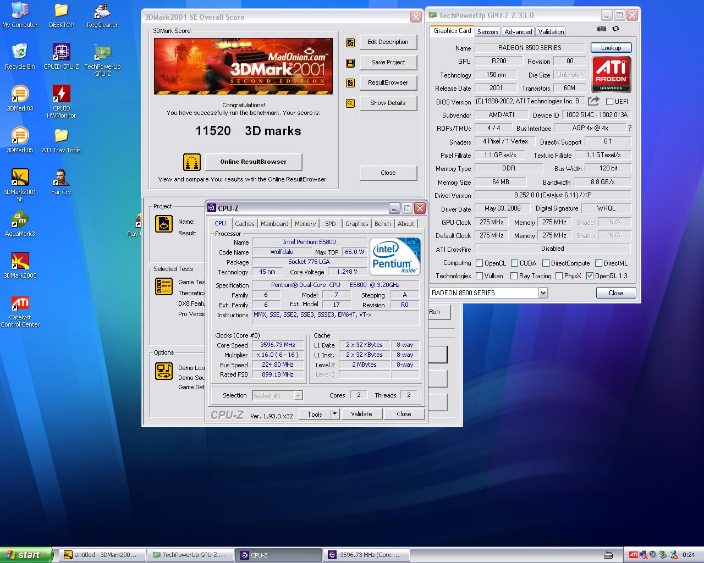Toggle the DirectML checkbox
The width and height of the screenshot is (704, 563).
[599, 263]
